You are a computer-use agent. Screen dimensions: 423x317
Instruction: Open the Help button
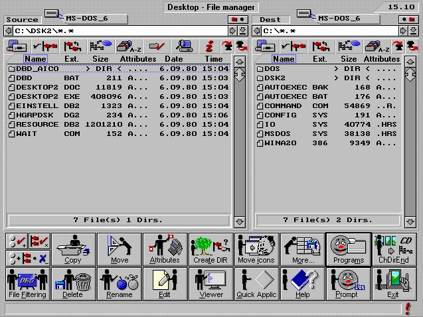303,284
